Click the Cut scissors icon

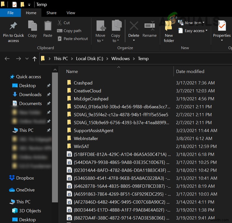59,23
